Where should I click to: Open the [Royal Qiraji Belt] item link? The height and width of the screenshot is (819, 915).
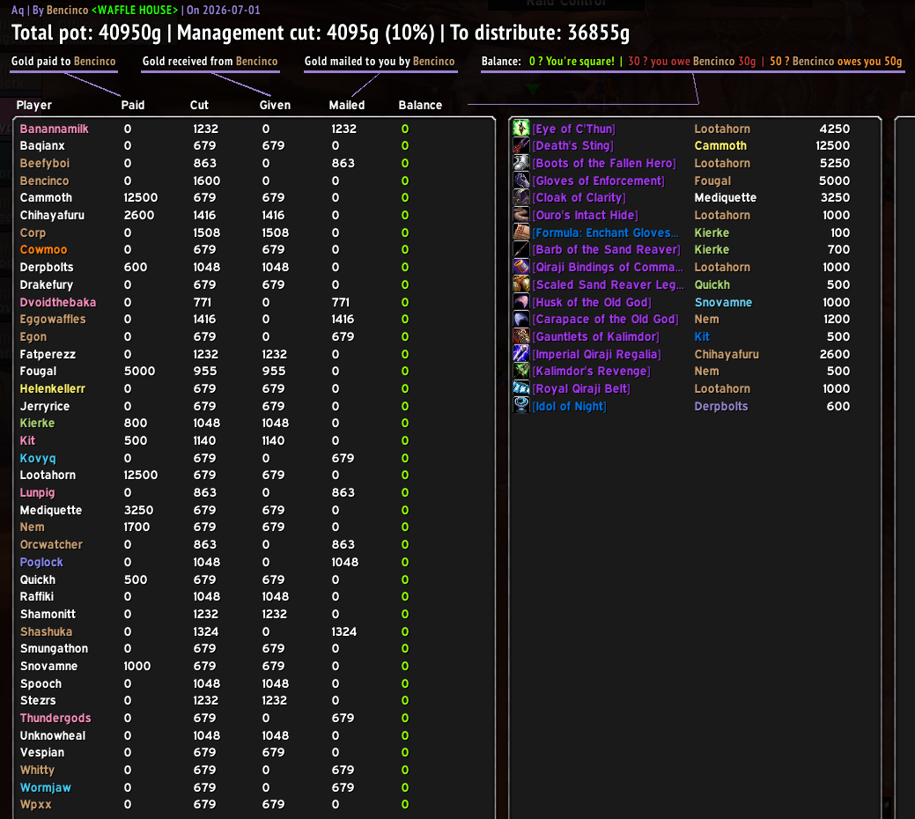tap(581, 388)
